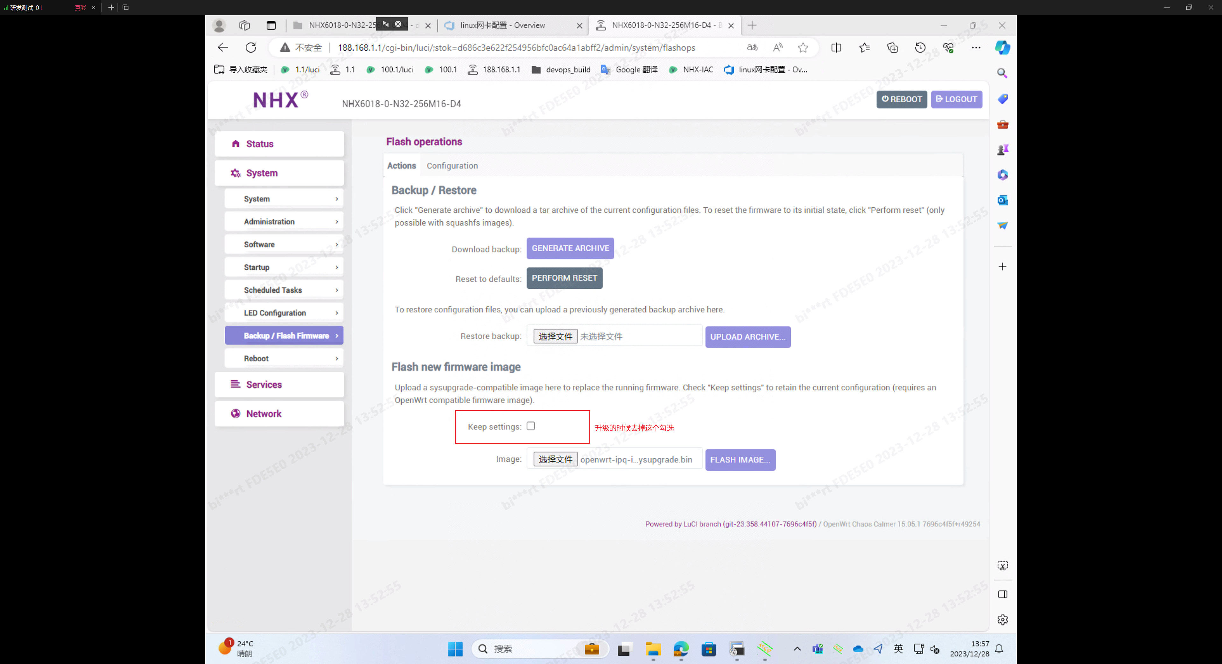Select the Status home icon in sidebar

236,144
